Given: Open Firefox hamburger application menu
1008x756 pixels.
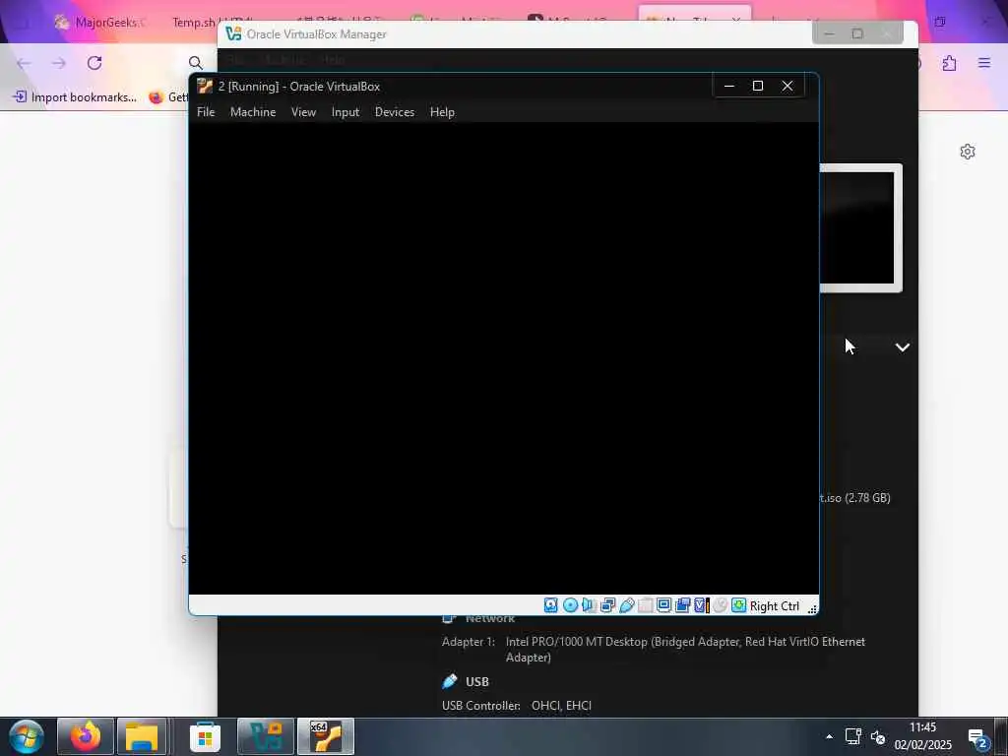Looking at the screenshot, I should [x=984, y=63].
